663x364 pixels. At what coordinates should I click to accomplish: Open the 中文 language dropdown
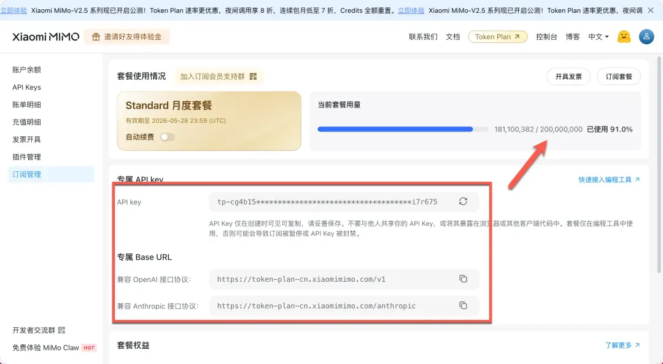click(x=599, y=37)
